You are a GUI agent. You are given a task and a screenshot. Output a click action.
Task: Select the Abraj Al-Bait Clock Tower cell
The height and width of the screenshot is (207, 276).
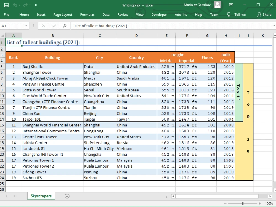point(52,78)
